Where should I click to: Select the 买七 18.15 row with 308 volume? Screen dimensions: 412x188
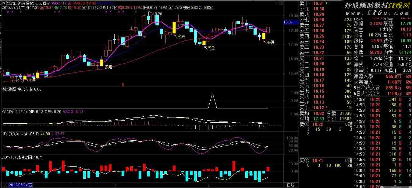(326, 91)
